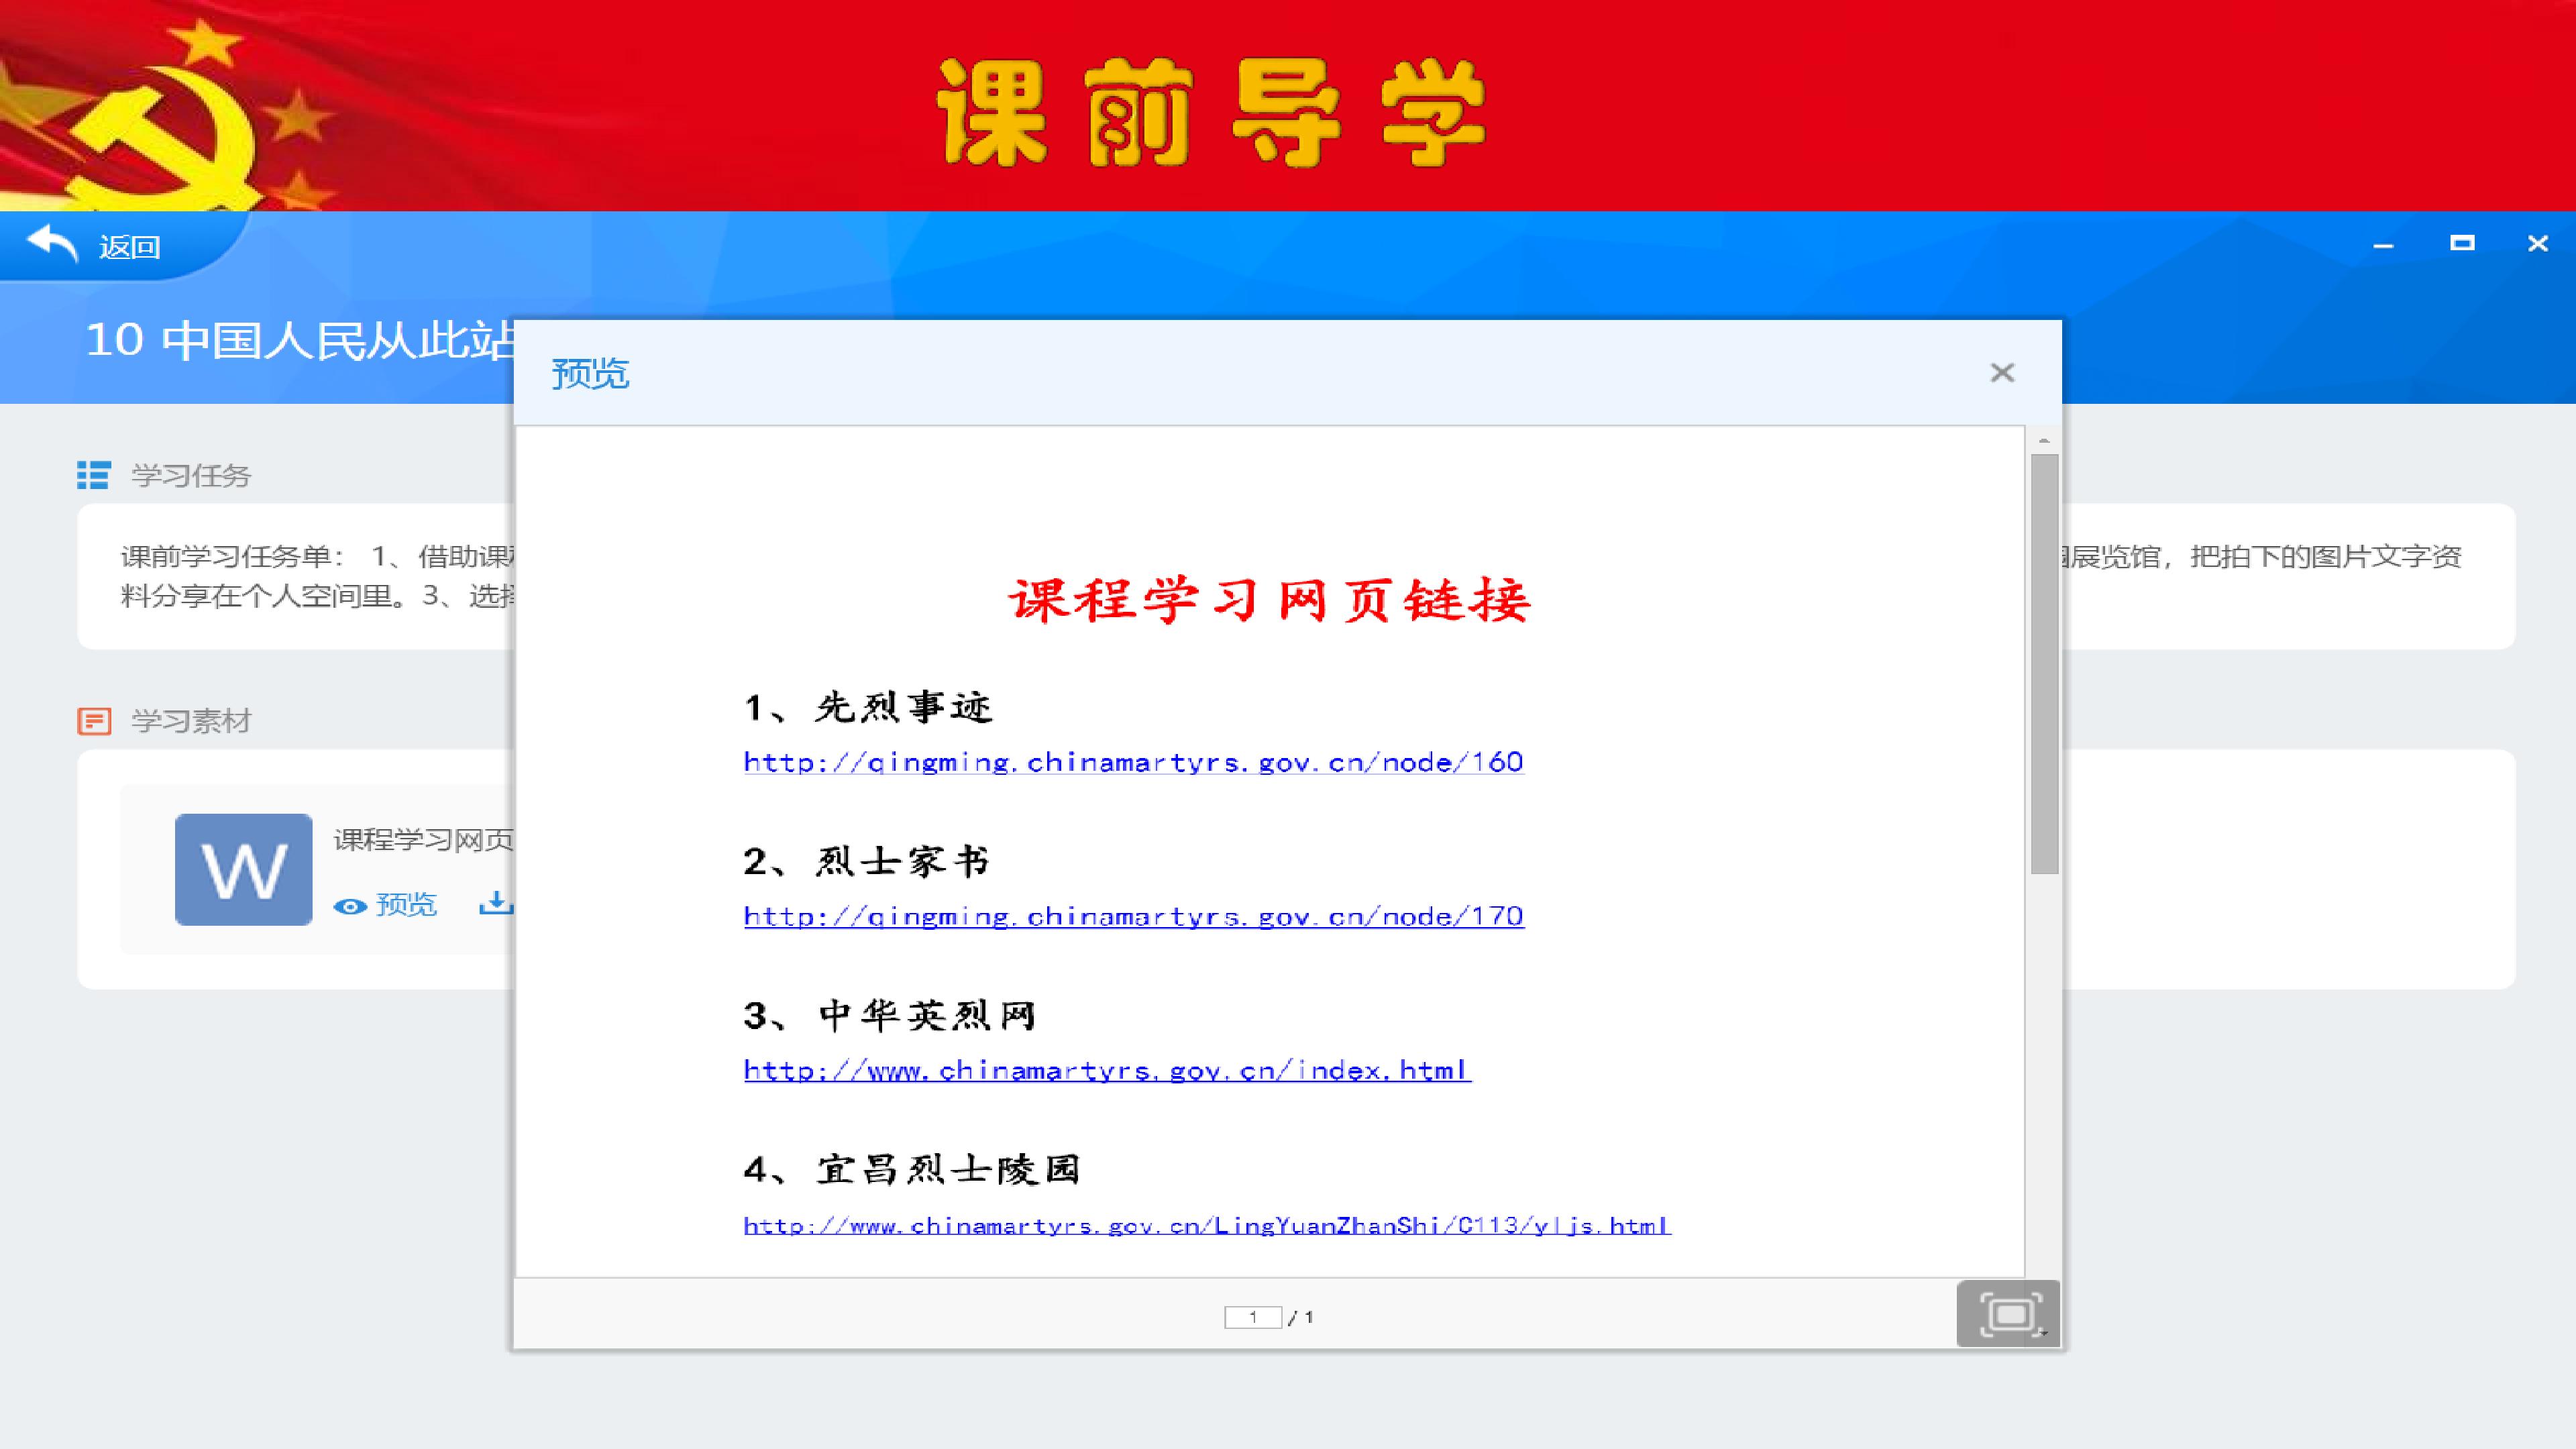The width and height of the screenshot is (2576, 1449).
Task: Click the preview's vertical scrollbar thumb
Action: [x=2044, y=664]
